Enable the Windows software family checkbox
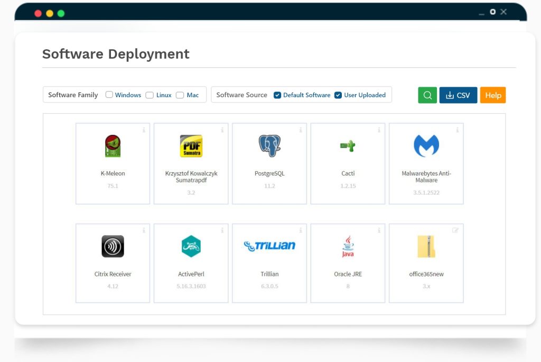541x362 pixels. coord(109,95)
